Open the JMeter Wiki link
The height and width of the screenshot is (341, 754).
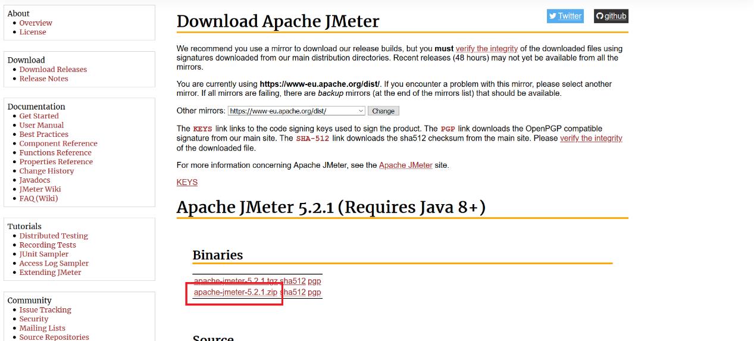pos(40,189)
